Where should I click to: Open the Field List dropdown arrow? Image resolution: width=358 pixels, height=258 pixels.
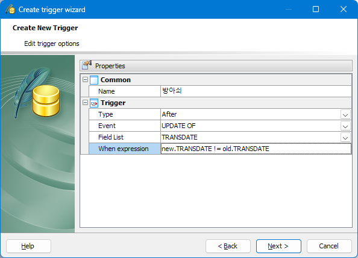click(x=345, y=137)
